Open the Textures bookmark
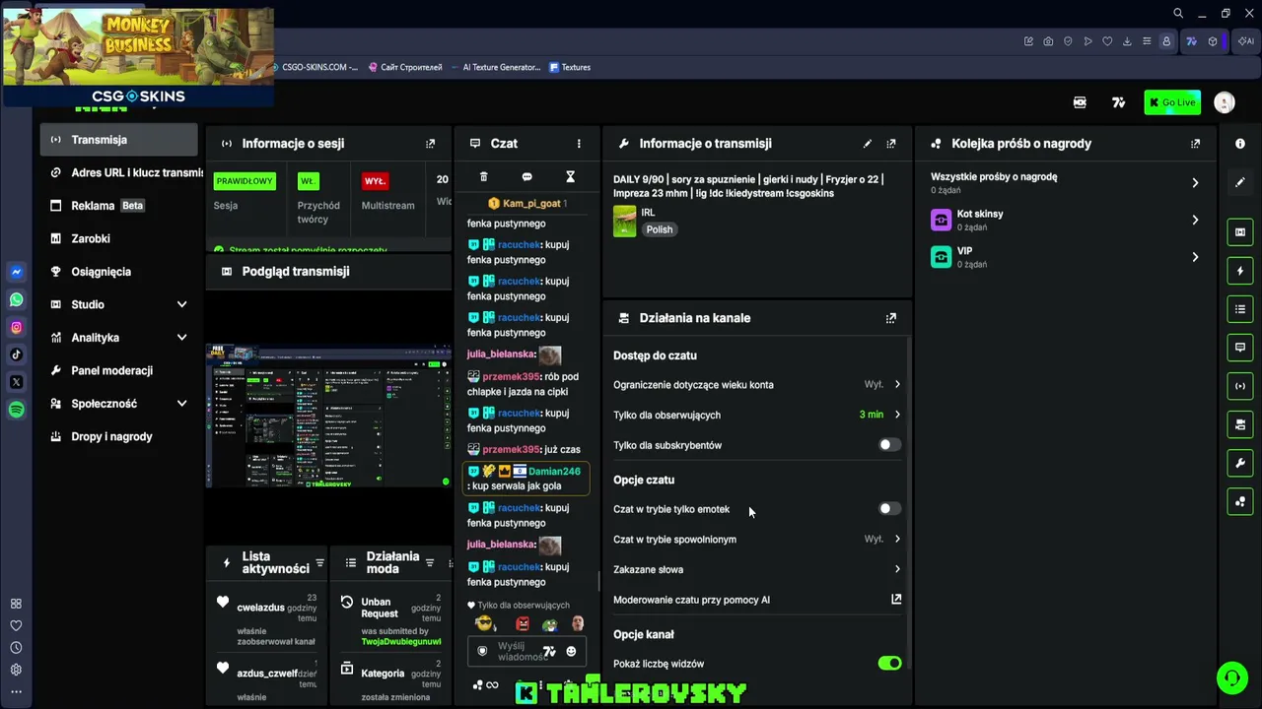Screen dimensions: 1262x709 pyautogui.click(x=570, y=67)
